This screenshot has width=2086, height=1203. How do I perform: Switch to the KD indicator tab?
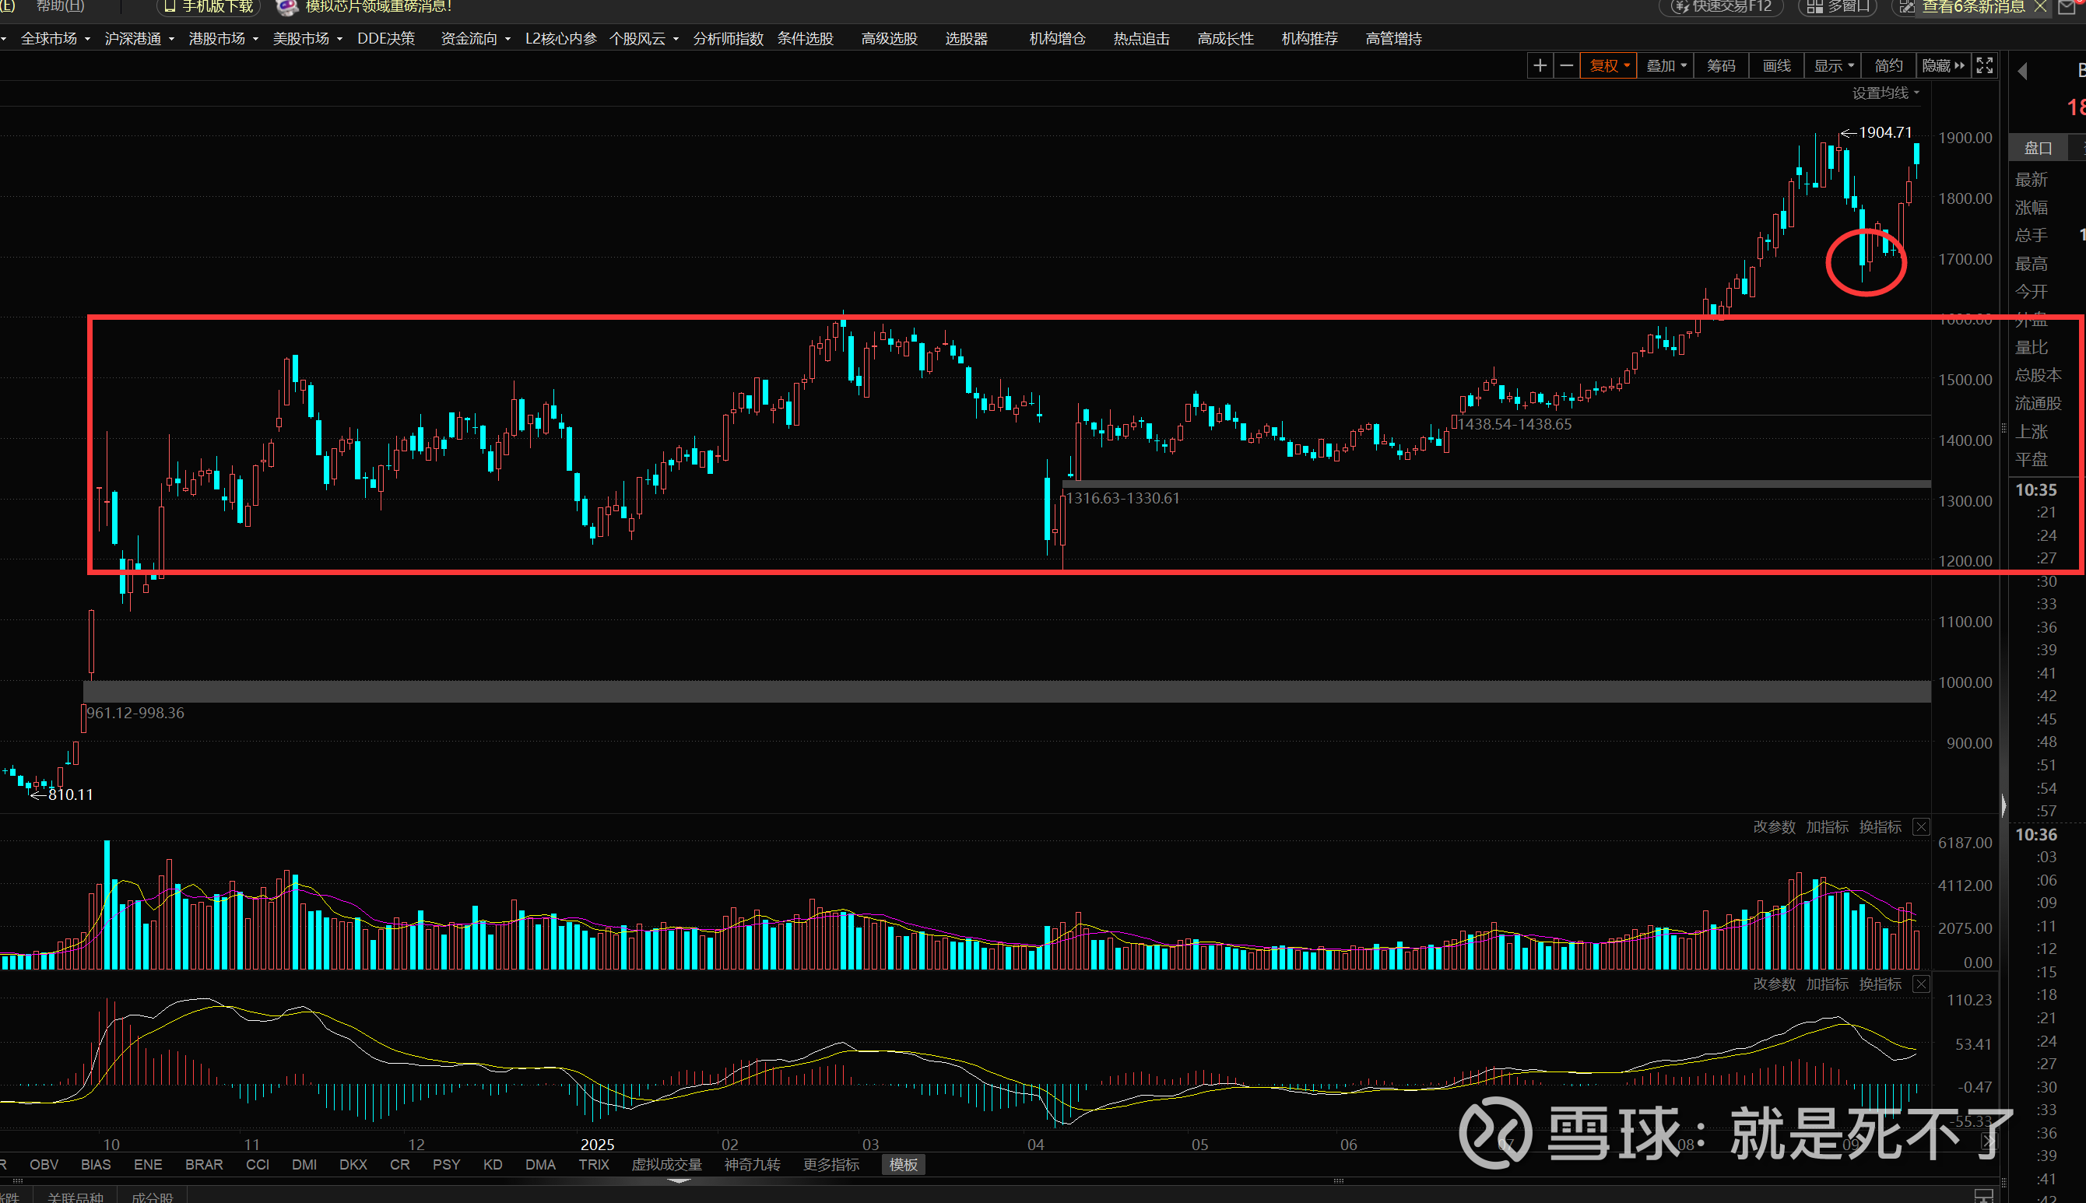click(x=493, y=1164)
